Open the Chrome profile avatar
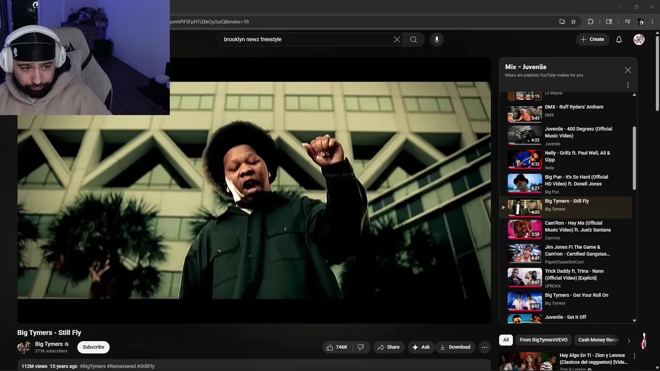The height and width of the screenshot is (371, 660). click(640, 22)
